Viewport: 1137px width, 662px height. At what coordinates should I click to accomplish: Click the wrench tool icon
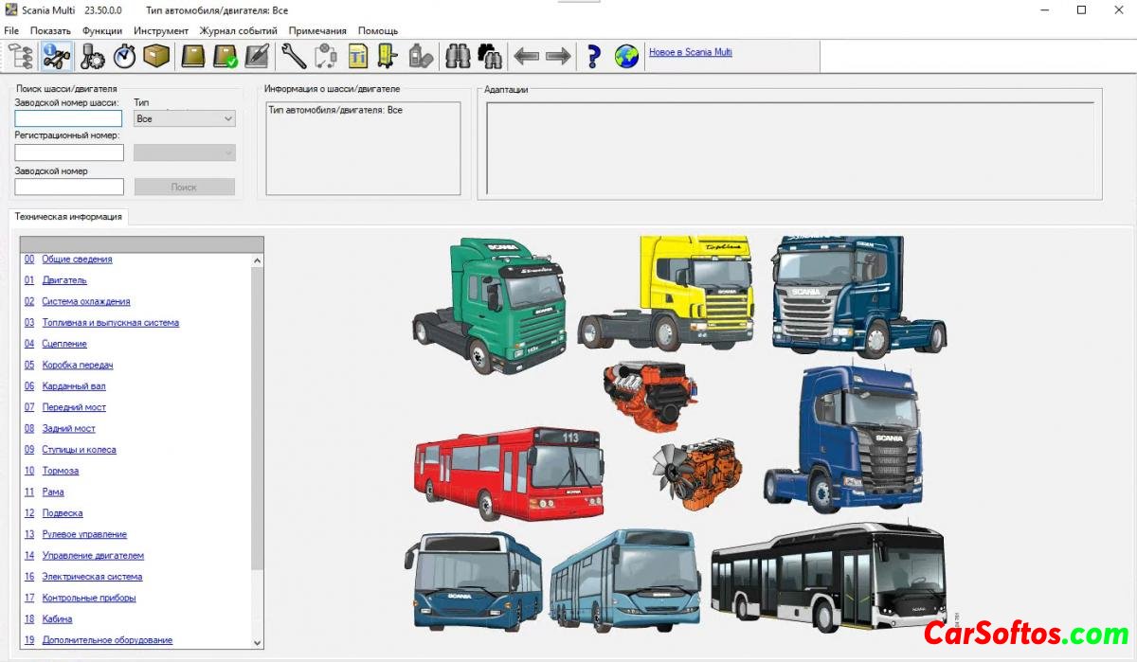coord(294,57)
